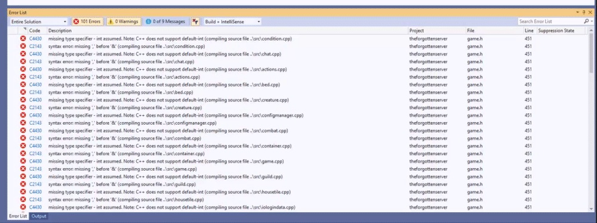Viewport: 597px width, 223px height.
Task: Click error icon of C4430 actions.cpp row
Action: tap(23, 69)
